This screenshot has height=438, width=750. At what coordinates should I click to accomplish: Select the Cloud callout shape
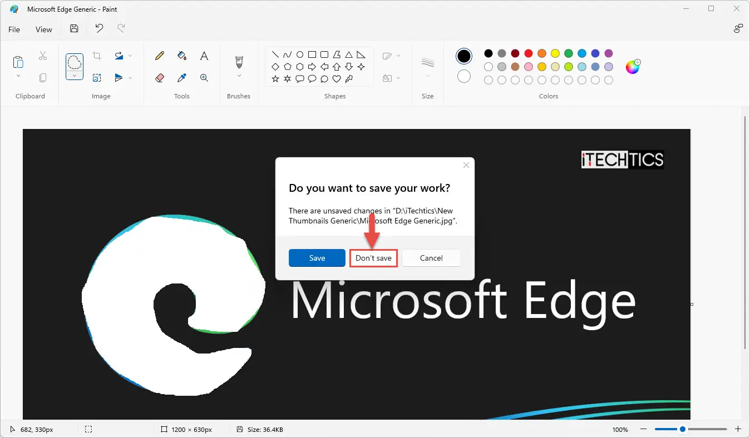[324, 79]
